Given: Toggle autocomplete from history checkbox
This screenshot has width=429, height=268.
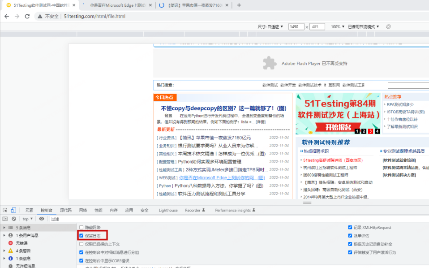Looking at the screenshot, I should pos(350,244).
